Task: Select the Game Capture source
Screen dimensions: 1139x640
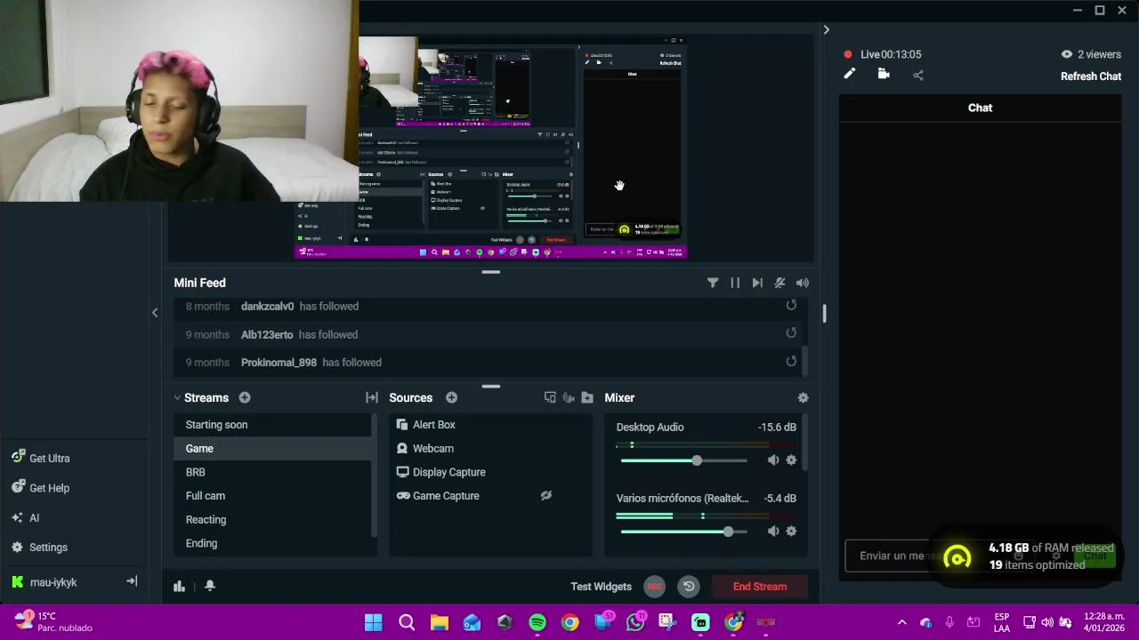Action: pyautogui.click(x=490, y=496)
